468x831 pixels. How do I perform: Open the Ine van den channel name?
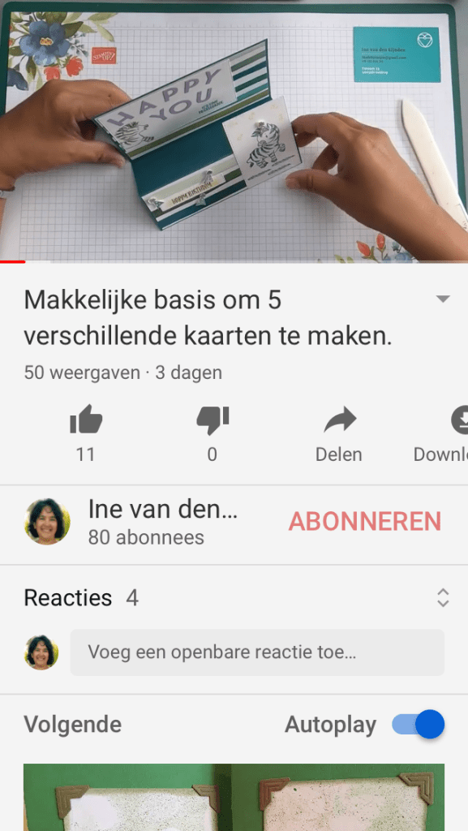162,509
